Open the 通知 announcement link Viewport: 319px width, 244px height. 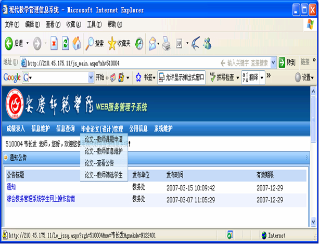(11, 187)
